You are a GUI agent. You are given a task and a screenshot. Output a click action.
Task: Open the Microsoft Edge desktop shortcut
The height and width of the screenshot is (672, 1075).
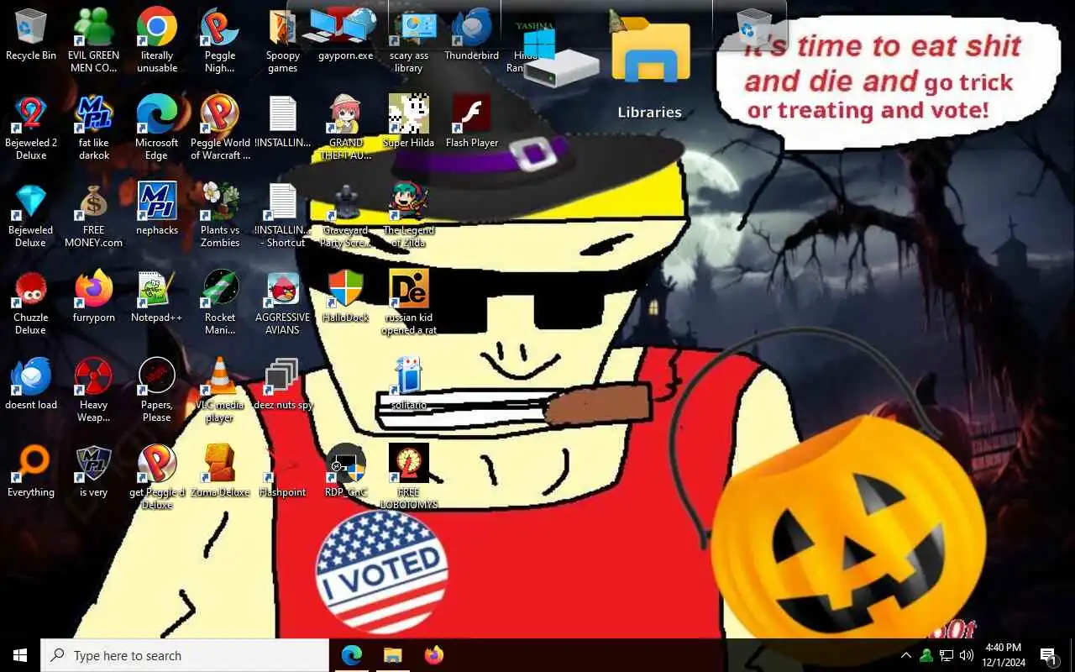pyautogui.click(x=157, y=128)
